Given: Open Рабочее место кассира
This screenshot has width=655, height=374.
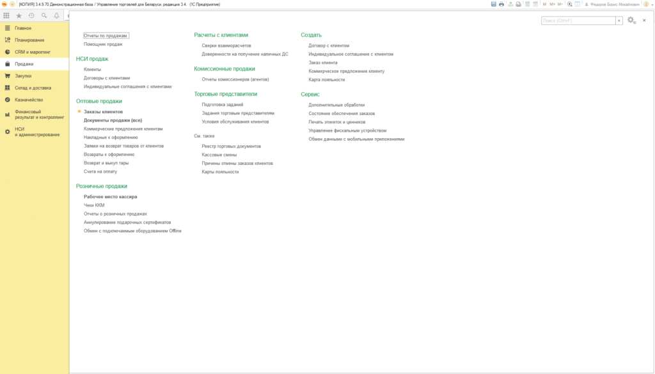Looking at the screenshot, I should coord(110,197).
